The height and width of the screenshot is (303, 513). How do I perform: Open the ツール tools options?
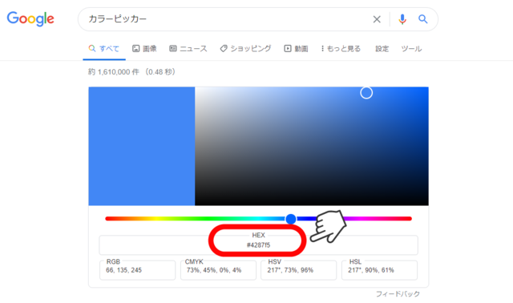pos(411,49)
